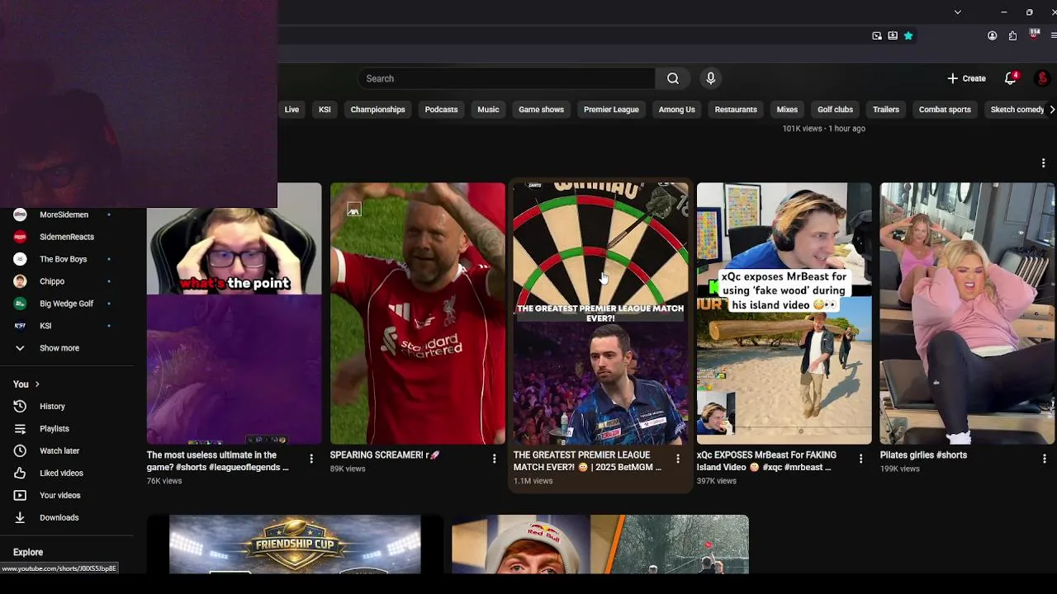Select the Live filter chip
The height and width of the screenshot is (594, 1057).
(292, 109)
